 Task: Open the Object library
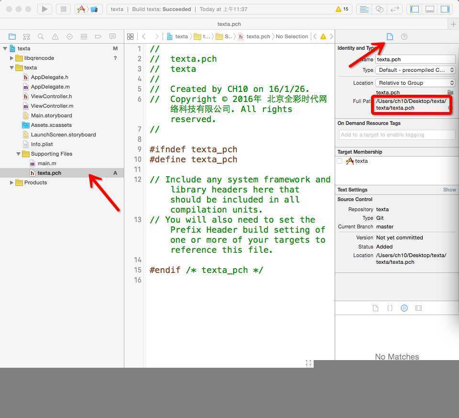point(404,308)
